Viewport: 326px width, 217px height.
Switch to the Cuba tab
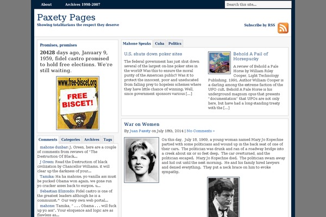pos(159,43)
